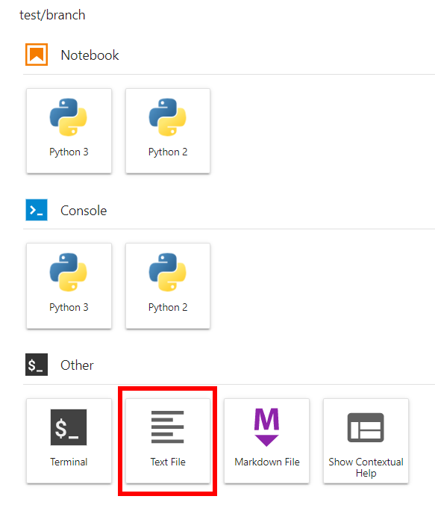Create a new Markdown File
Screen dimensions: 435x508
click(x=266, y=441)
